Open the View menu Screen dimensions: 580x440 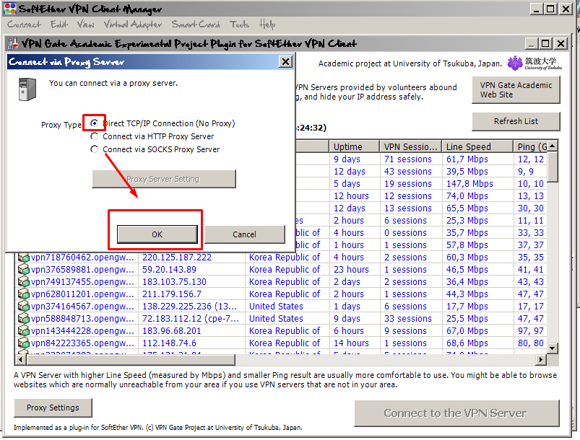85,25
